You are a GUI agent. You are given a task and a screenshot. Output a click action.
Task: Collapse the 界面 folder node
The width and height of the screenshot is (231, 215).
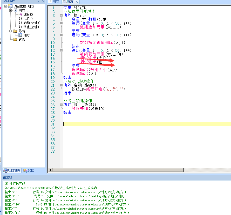[10, 31]
